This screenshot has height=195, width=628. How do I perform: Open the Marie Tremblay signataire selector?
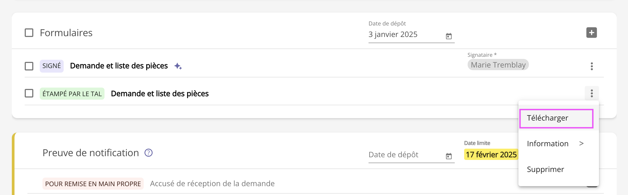tap(498, 65)
